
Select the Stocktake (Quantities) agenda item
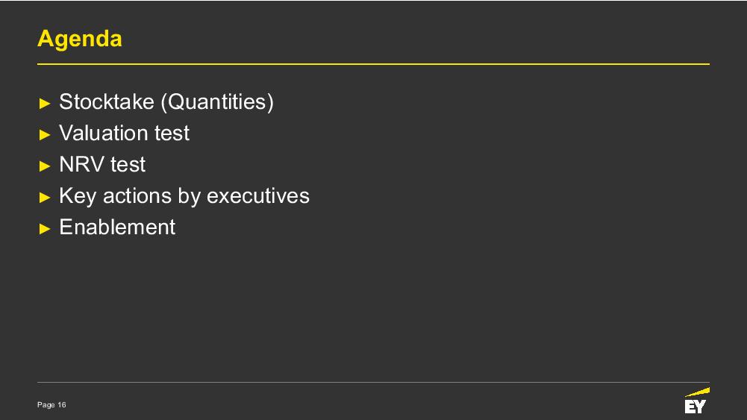pyautogui.click(x=166, y=102)
